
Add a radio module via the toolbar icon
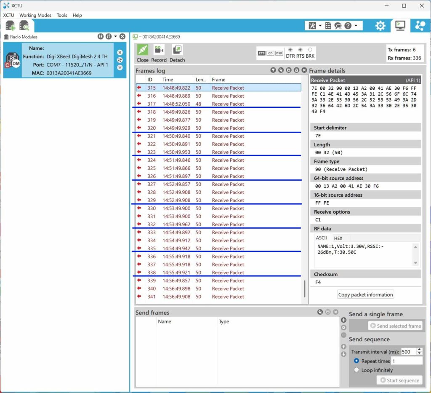pos(10,26)
